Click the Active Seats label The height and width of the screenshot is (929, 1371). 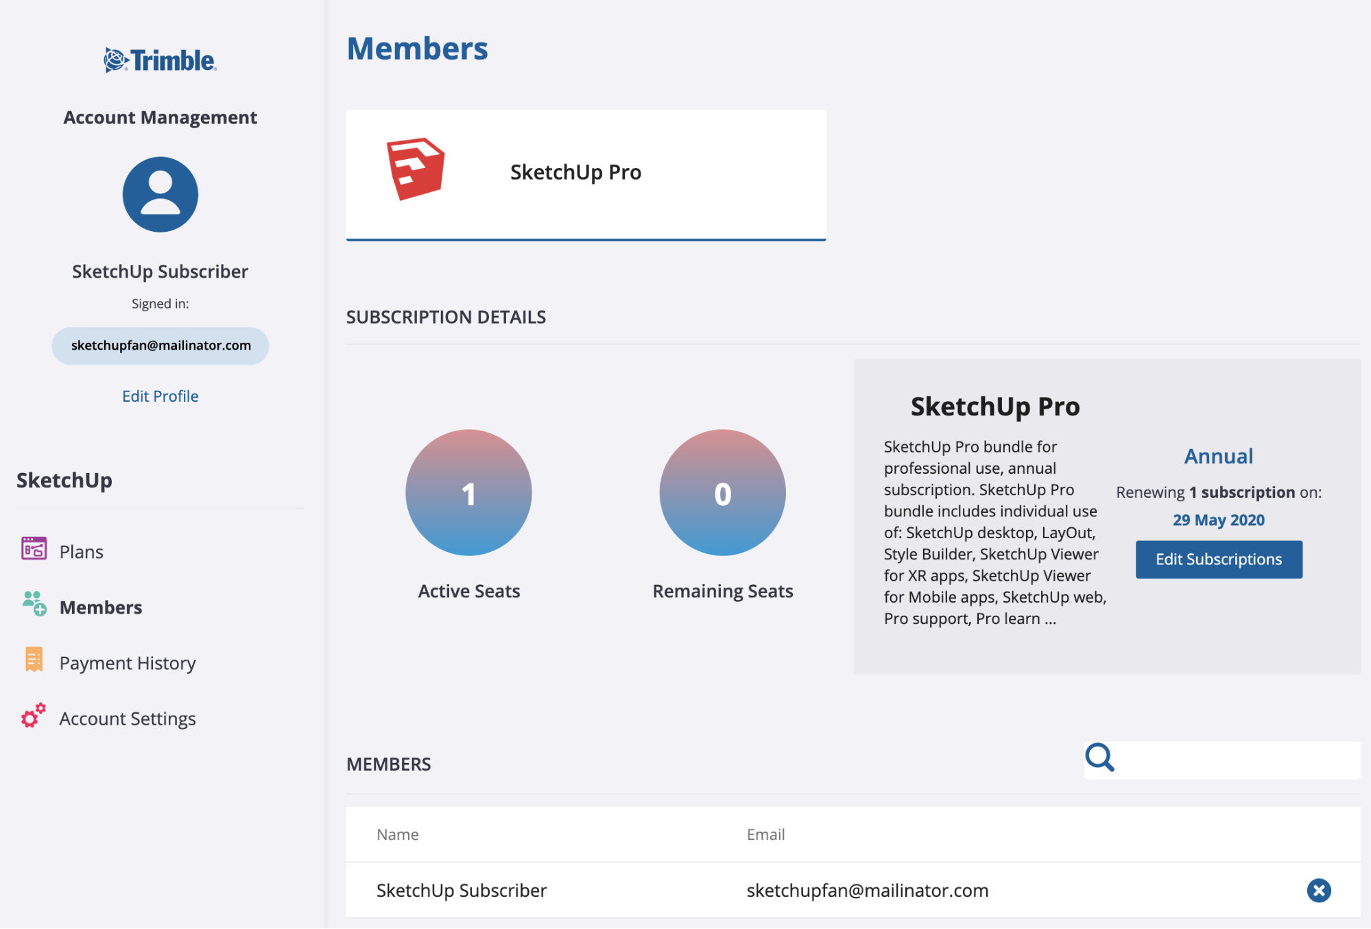pos(469,591)
